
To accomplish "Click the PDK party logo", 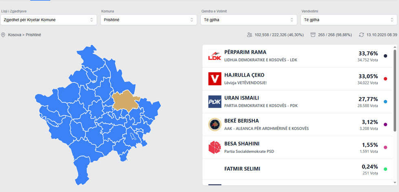I will [x=215, y=102].
